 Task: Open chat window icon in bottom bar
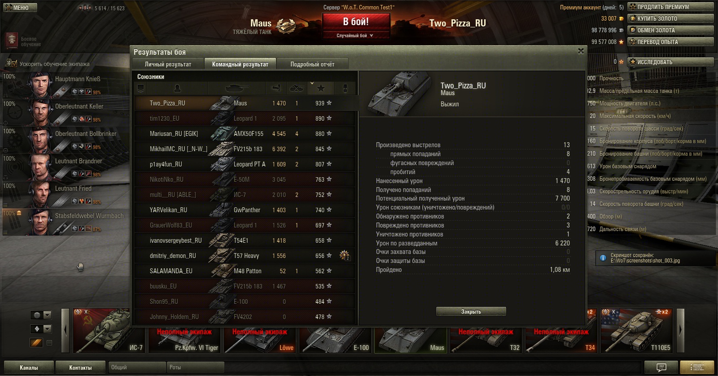(661, 367)
